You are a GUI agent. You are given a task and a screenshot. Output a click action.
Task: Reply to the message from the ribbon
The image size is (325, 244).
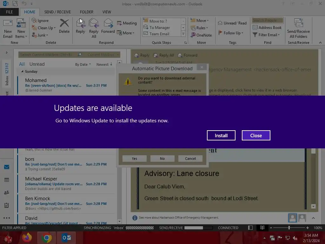click(80, 26)
